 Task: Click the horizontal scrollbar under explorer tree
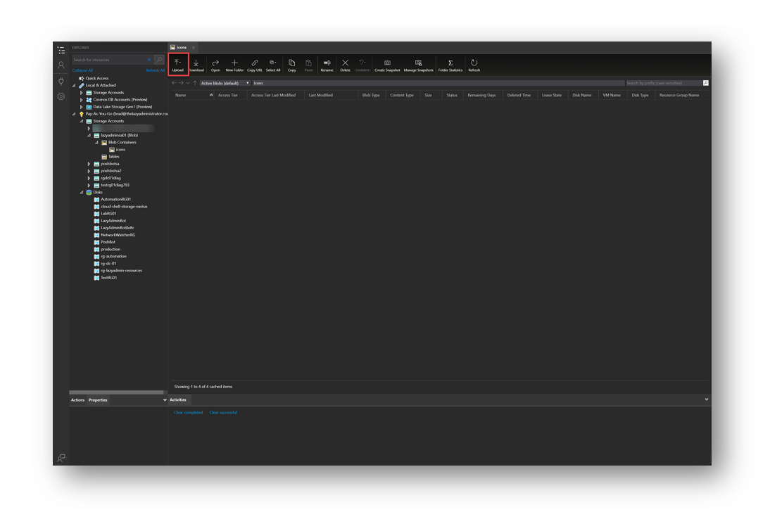click(116, 392)
